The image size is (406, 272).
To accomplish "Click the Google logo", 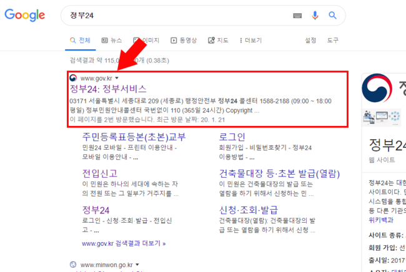I will coord(25,15).
